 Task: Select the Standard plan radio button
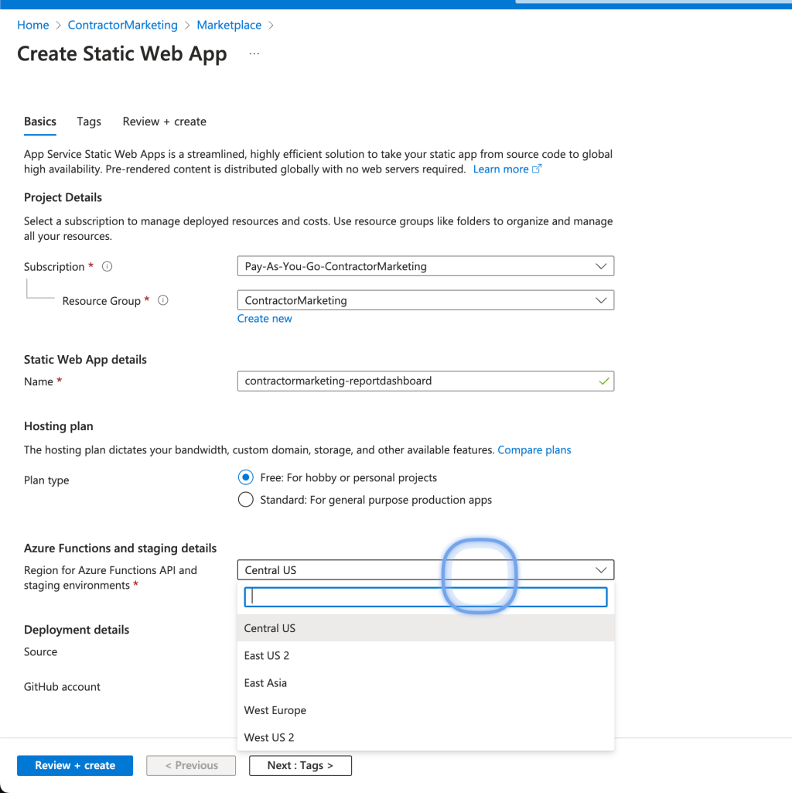coord(246,500)
